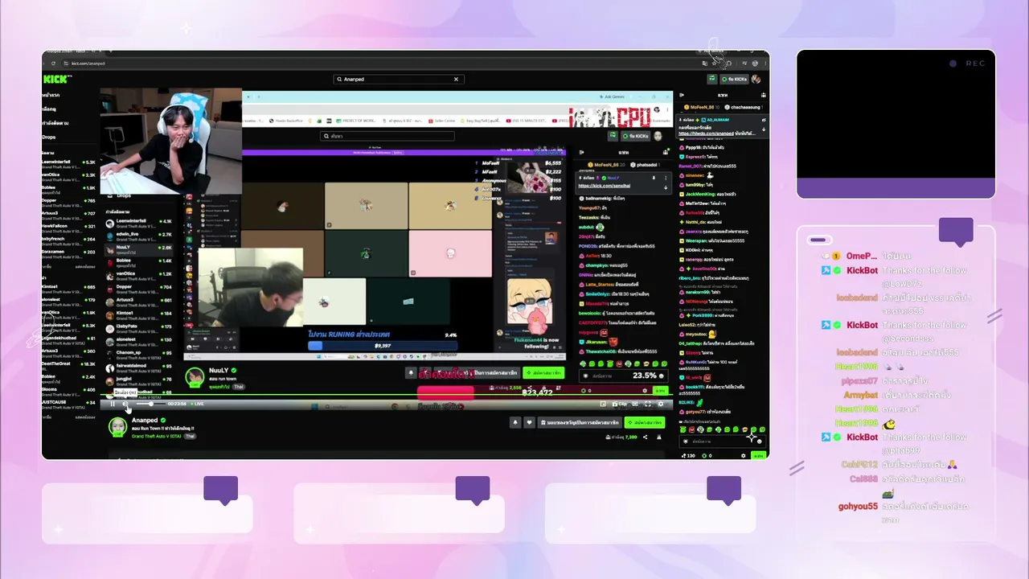Go to หน้าแรก in Kick sidebar
The image size is (1029, 579).
tap(50, 95)
